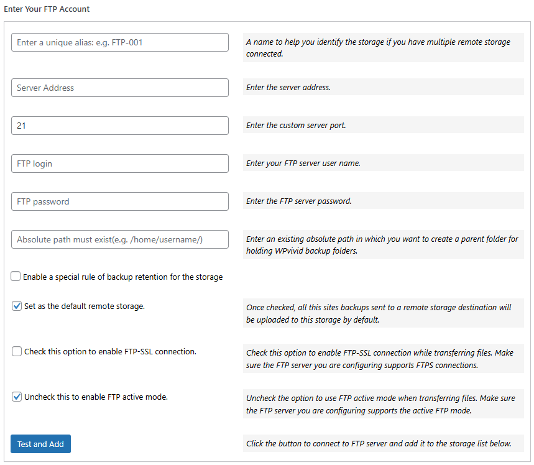Uncheck 'Set as the default remote storage'
The image size is (534, 465).
pos(16,305)
